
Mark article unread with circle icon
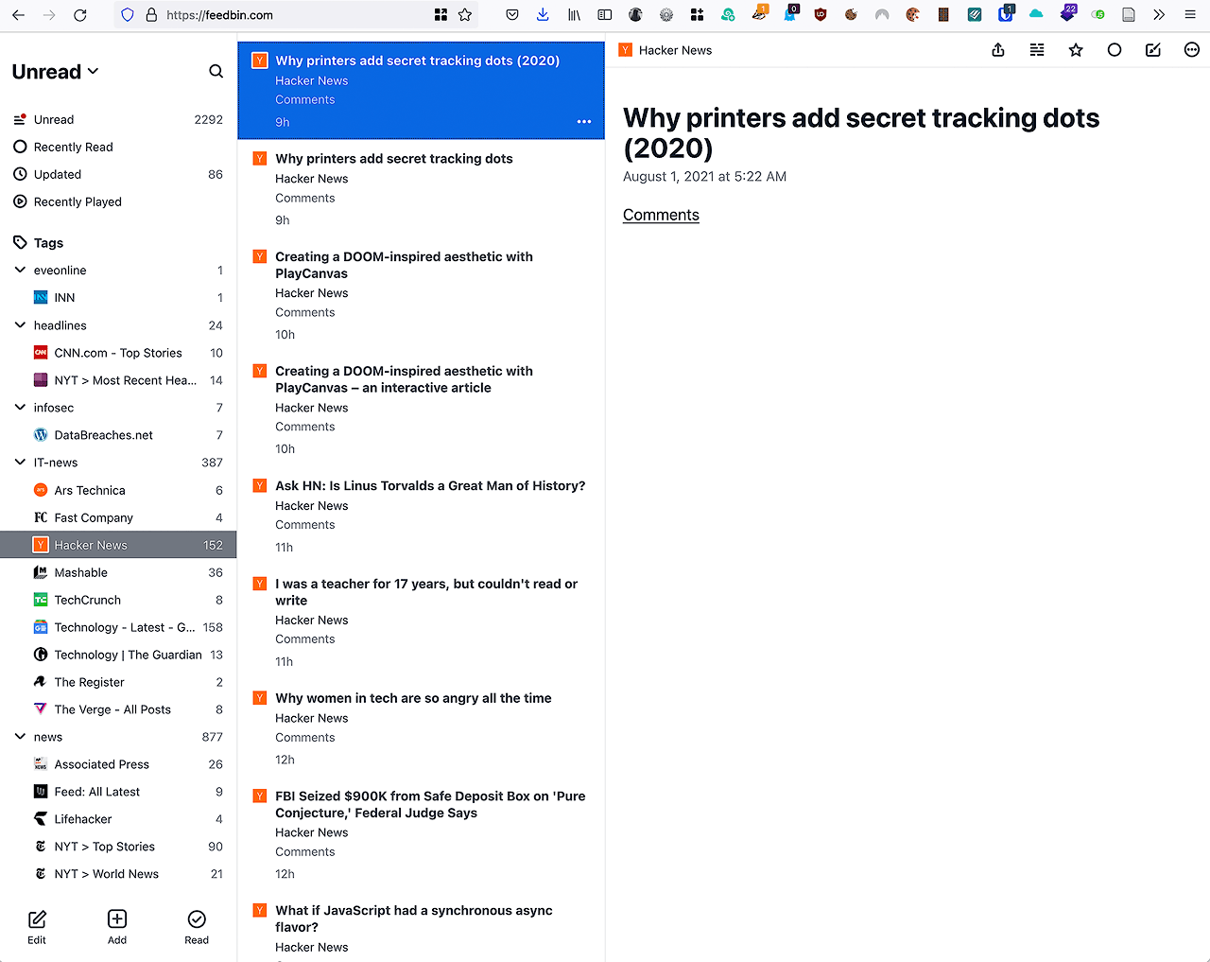[1115, 50]
